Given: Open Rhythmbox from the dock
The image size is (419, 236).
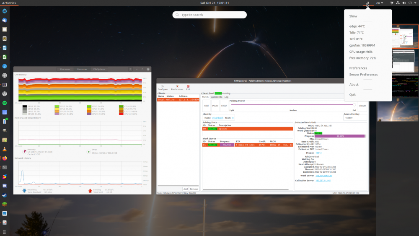Looking at the screenshot, I should (5, 39).
